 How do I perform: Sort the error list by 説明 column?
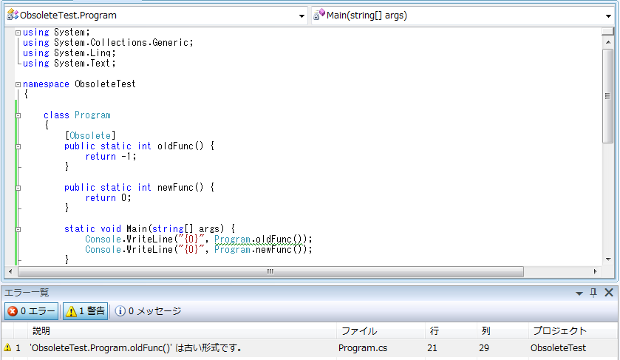(182, 330)
